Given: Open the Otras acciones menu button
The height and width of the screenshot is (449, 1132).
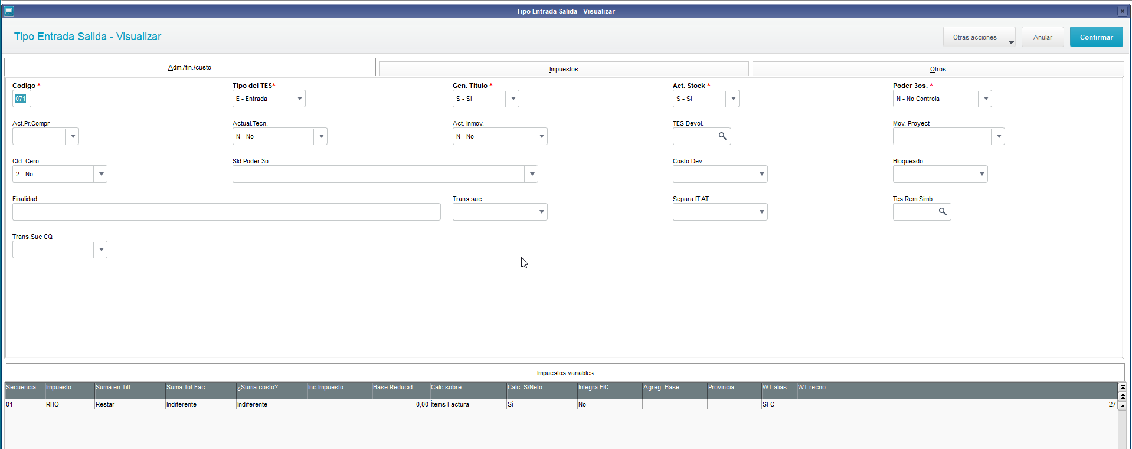Looking at the screenshot, I should coord(979,37).
